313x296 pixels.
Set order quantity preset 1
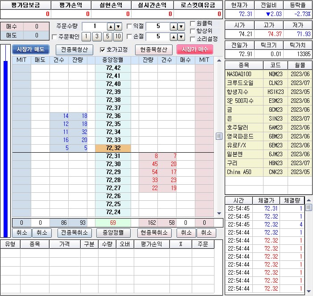pyautogui.click(x=86, y=36)
